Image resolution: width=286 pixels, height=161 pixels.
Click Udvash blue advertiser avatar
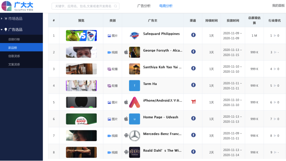pyautogui.click(x=135, y=119)
